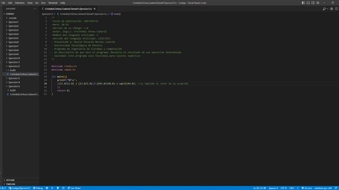Image resolution: width=339 pixels, height=190 pixels.
Task: Open the File menu
Action: point(3,3)
